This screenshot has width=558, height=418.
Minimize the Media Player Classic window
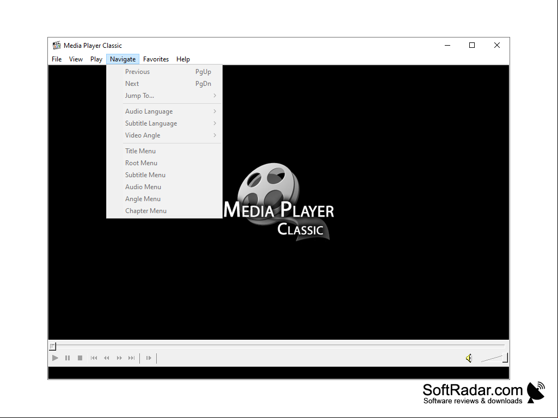447,45
